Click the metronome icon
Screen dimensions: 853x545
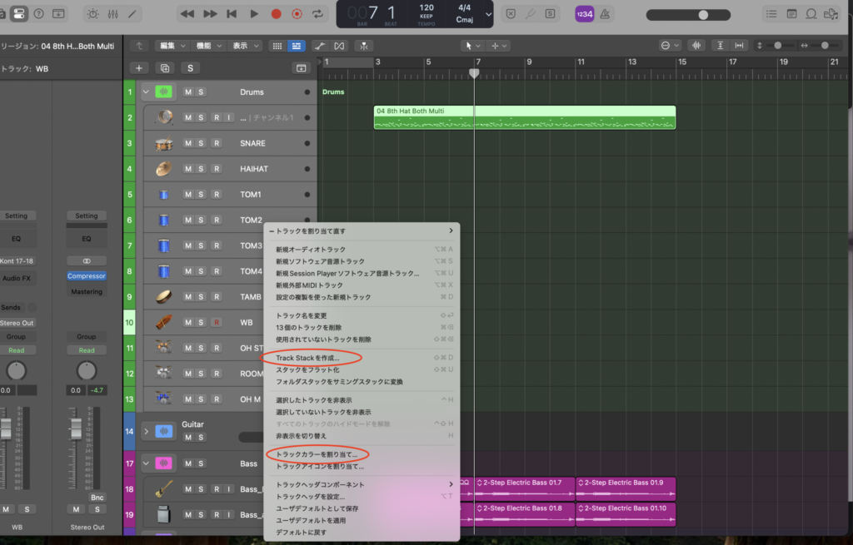tap(605, 14)
